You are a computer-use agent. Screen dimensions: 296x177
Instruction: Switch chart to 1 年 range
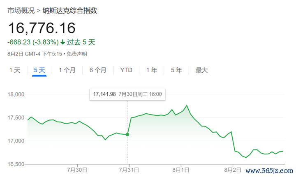(x=152, y=70)
